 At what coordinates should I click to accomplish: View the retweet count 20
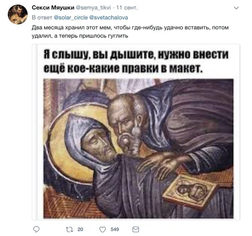click(x=80, y=229)
